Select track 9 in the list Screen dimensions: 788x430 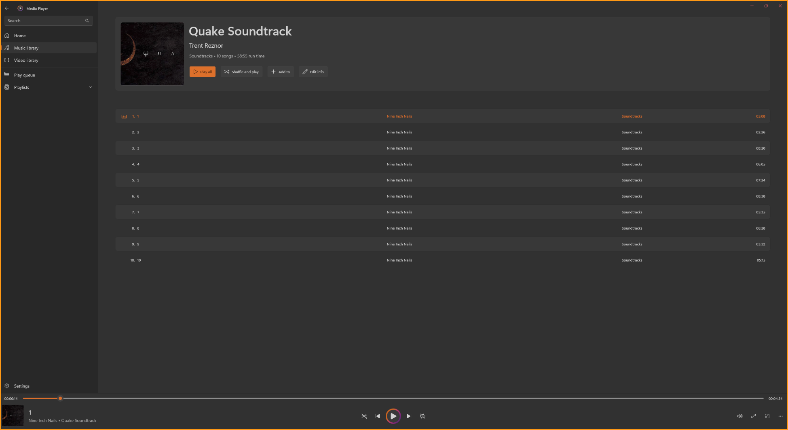[x=443, y=244]
